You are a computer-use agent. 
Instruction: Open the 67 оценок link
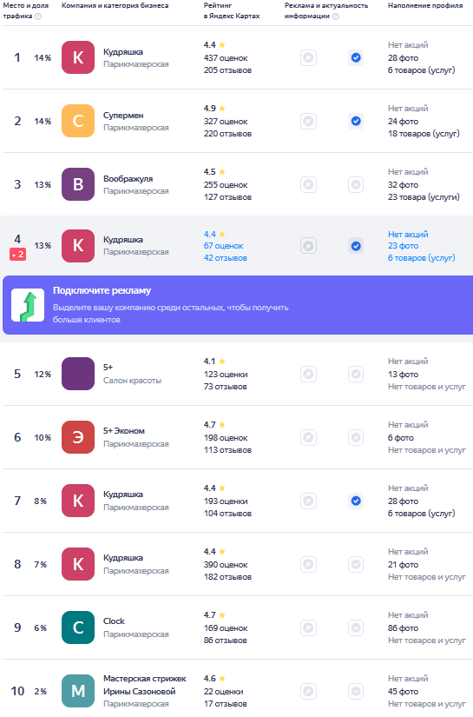click(x=224, y=246)
